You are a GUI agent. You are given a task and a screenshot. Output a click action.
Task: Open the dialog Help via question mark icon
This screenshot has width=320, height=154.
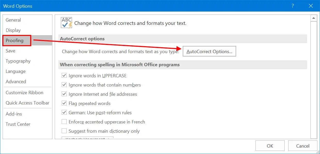pos(293,6)
